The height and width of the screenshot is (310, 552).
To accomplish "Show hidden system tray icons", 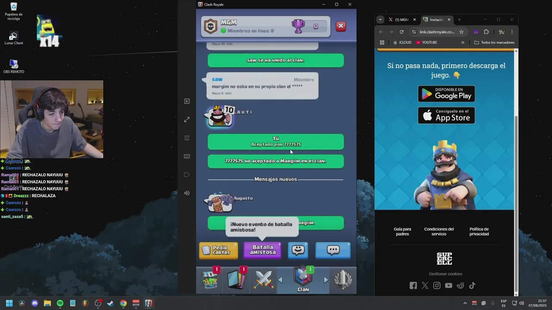I will coord(465,303).
